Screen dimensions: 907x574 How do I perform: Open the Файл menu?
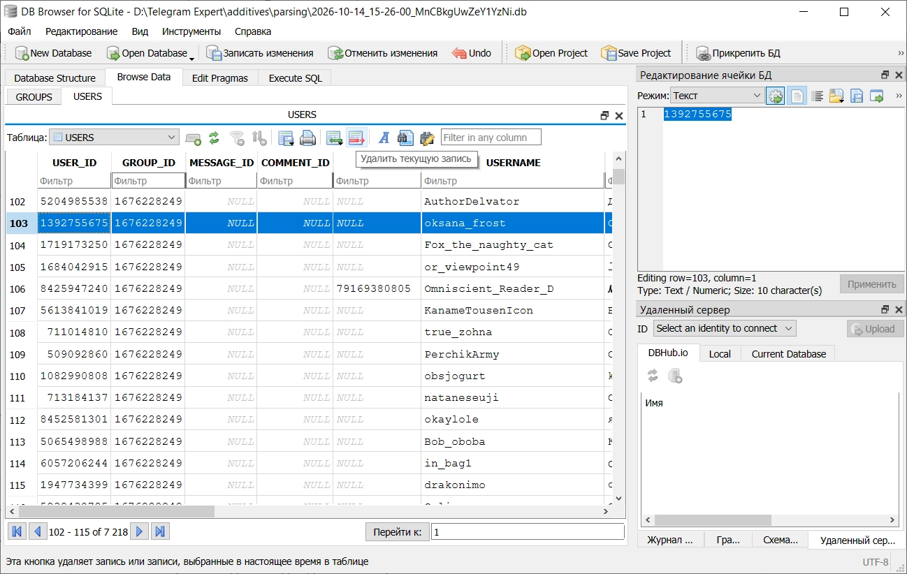pos(20,31)
